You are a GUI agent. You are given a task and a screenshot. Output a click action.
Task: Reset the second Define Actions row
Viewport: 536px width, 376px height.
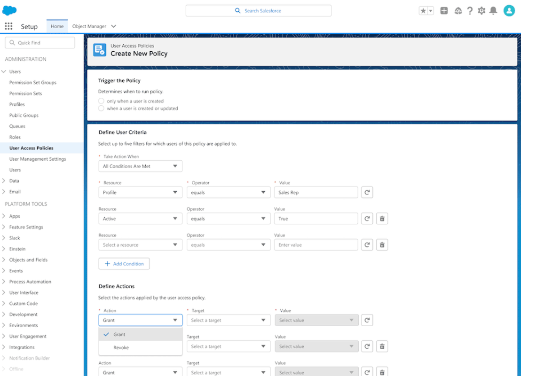pos(367,346)
